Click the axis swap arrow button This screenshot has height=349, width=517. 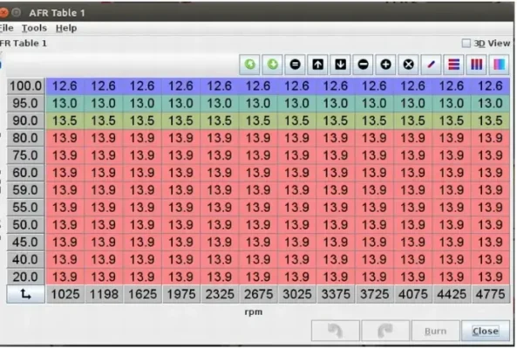[25, 294]
